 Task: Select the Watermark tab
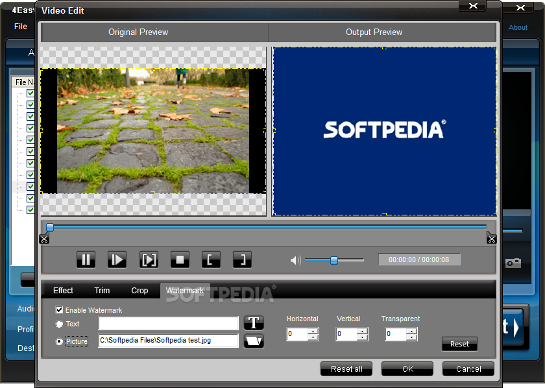[x=184, y=291]
